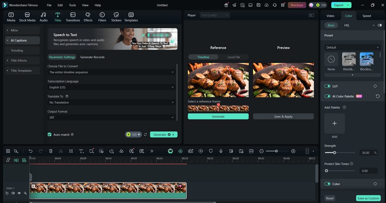Viewport: 386px width, 203px height.
Task: Click the cloud upload icon in title bar
Action: (x=266, y=5)
